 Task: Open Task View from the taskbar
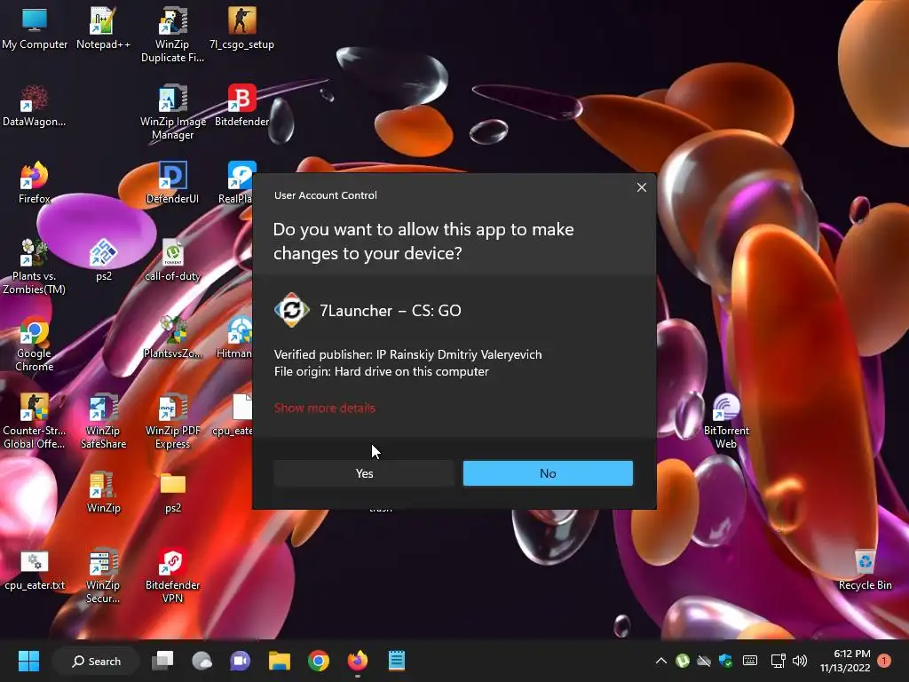[x=163, y=661]
